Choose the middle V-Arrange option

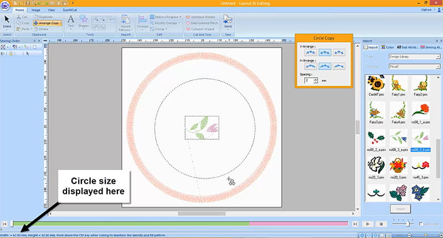326,51
